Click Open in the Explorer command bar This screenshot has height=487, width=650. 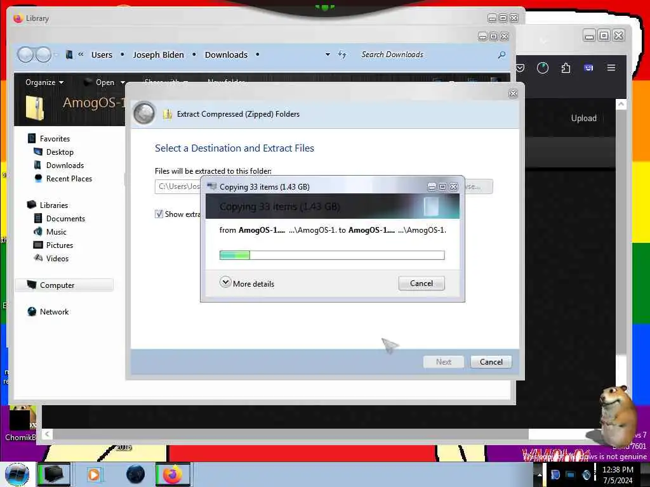point(105,82)
